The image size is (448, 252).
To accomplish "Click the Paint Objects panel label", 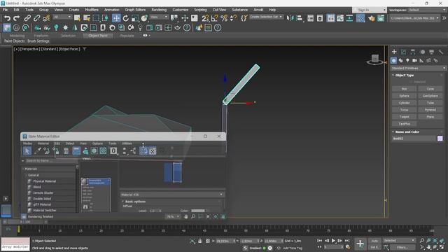I will [14, 41].
